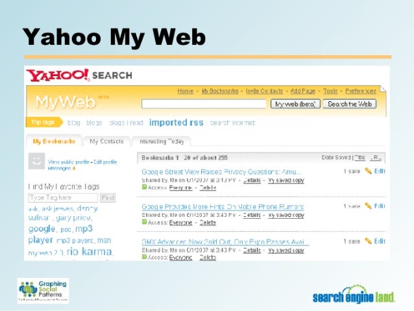
Task: Click the Add Page link
Action: click(303, 91)
